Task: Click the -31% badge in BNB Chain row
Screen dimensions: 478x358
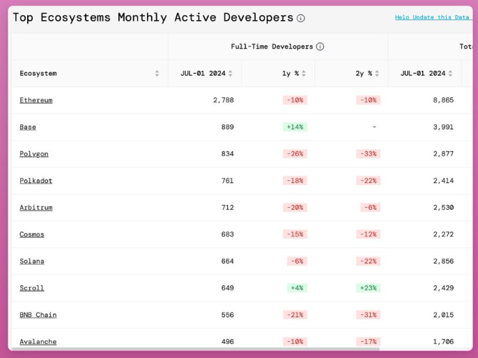Action: pos(368,315)
